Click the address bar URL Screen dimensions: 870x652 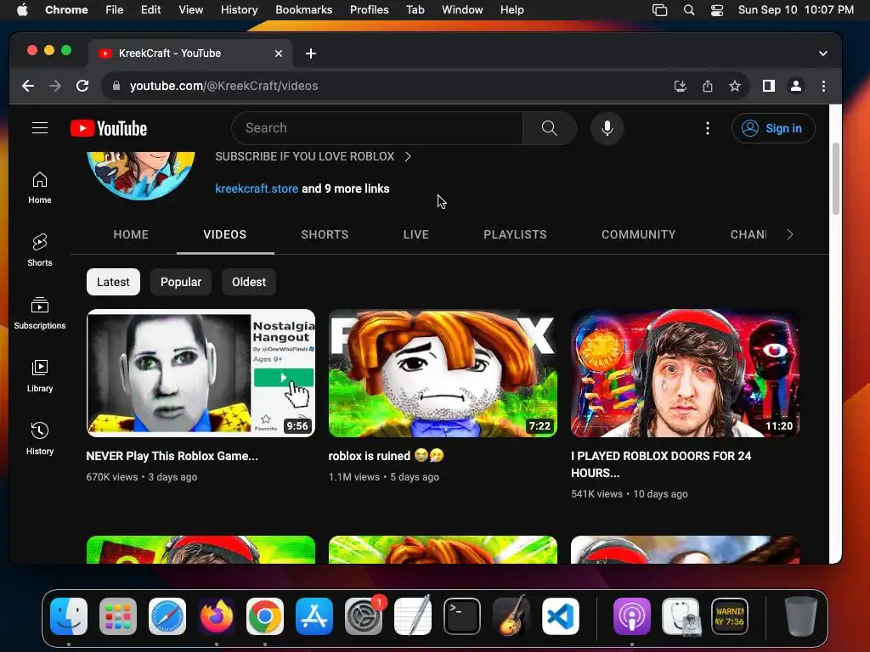223,86
